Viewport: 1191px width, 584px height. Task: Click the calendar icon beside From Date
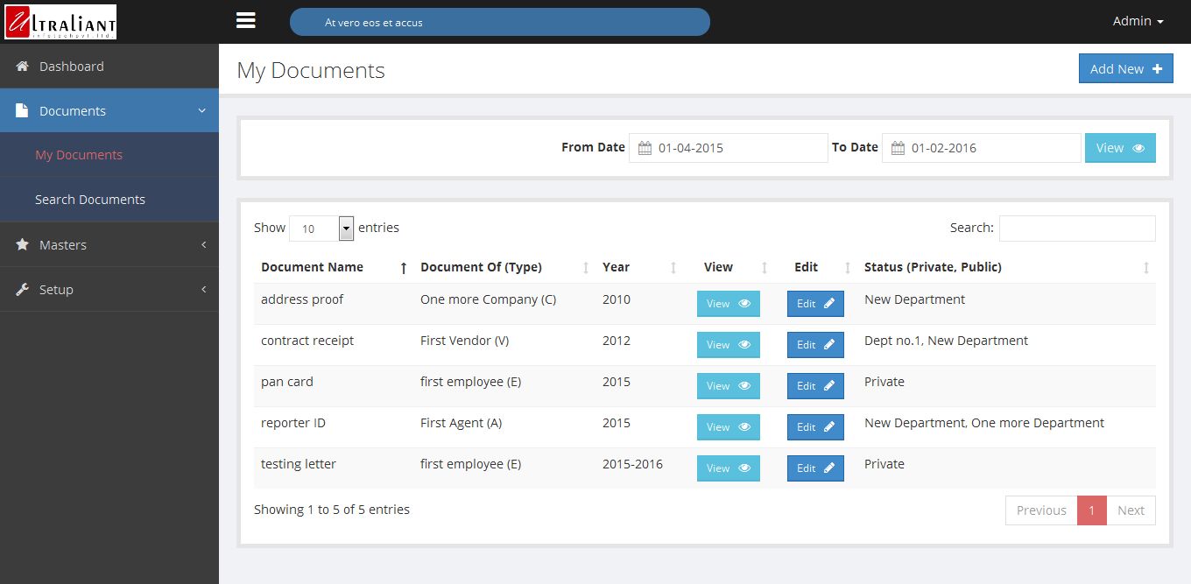(645, 148)
